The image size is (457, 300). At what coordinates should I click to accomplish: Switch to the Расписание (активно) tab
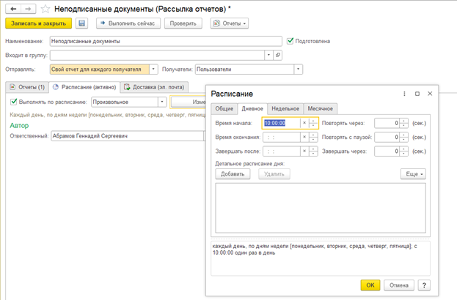(x=84, y=87)
